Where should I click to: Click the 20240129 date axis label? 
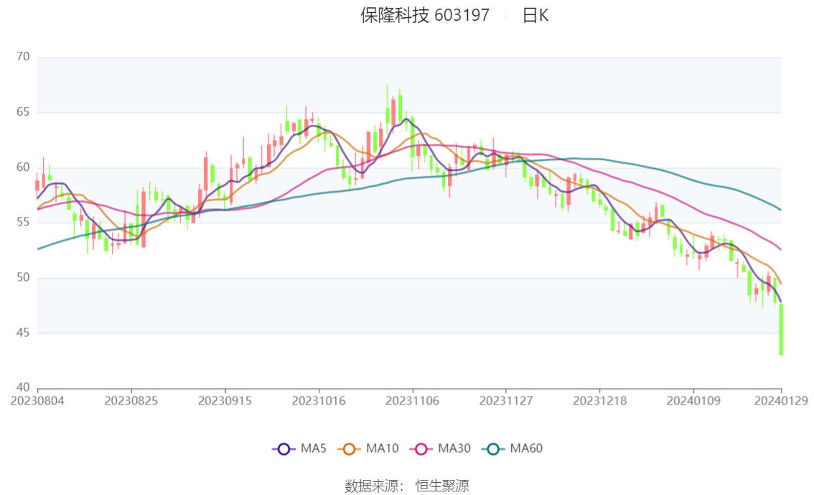pyautogui.click(x=781, y=401)
